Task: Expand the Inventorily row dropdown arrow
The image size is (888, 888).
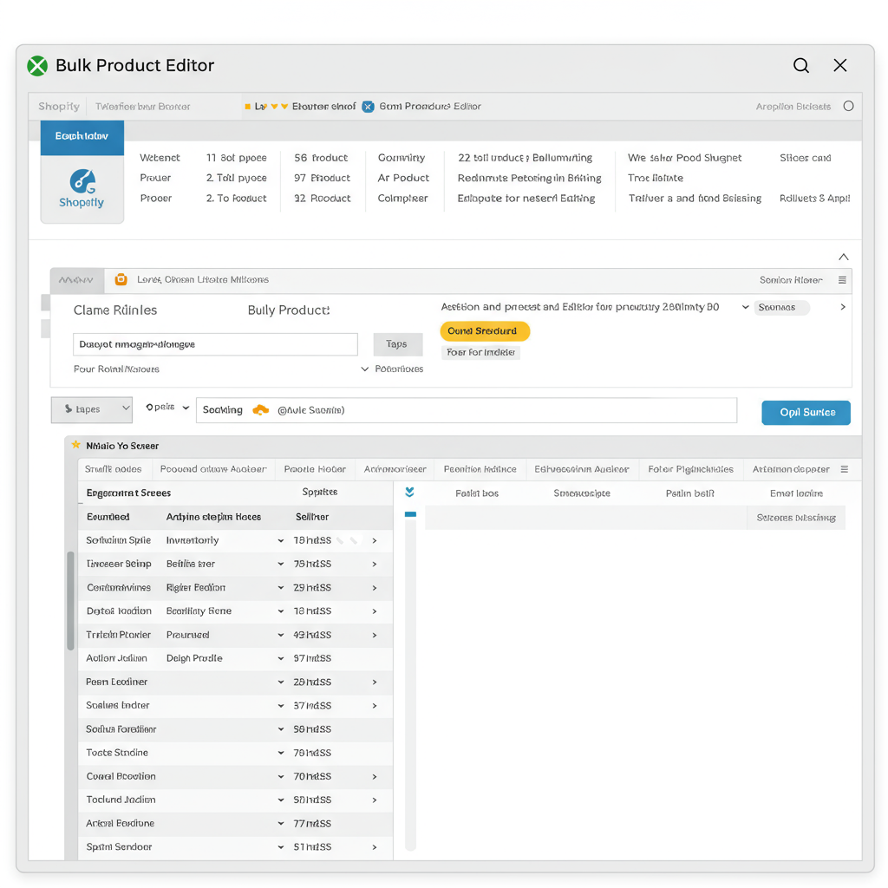Action: pos(281,541)
